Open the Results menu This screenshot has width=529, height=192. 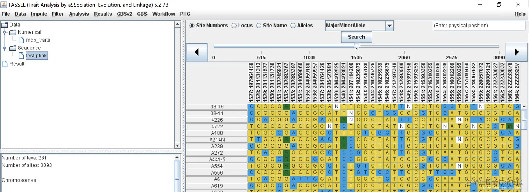pyautogui.click(x=103, y=14)
